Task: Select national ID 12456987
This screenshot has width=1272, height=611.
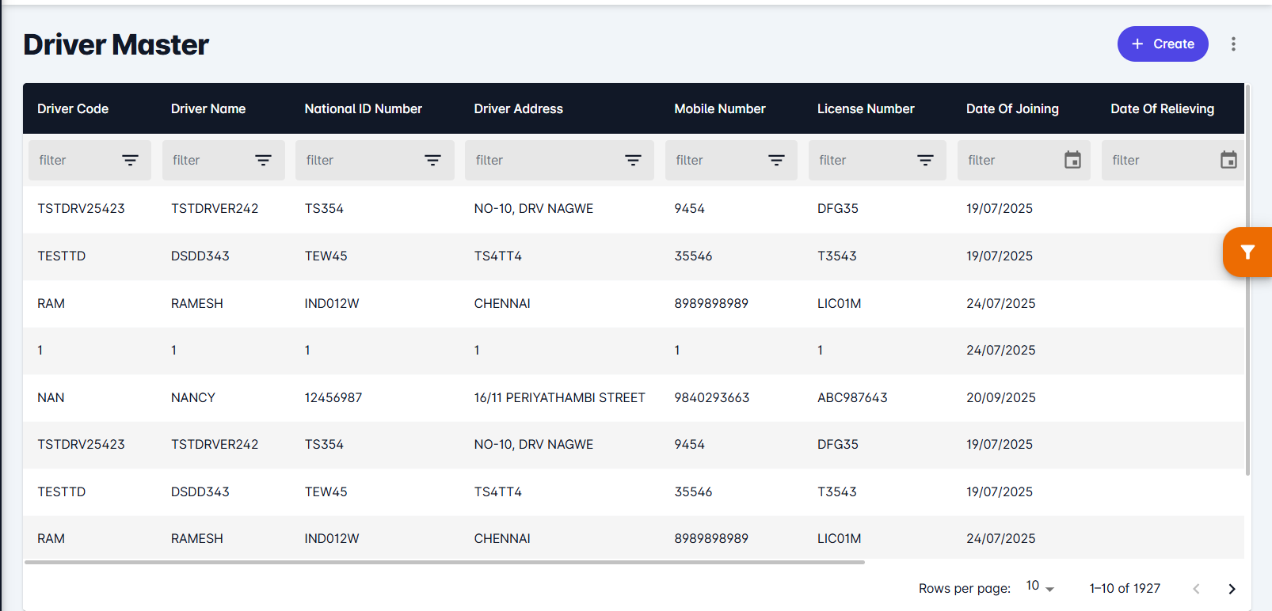Action: 333,397
